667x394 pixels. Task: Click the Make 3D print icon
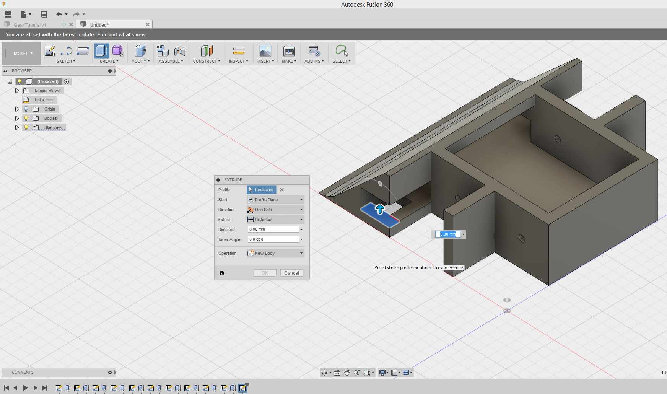coord(289,50)
